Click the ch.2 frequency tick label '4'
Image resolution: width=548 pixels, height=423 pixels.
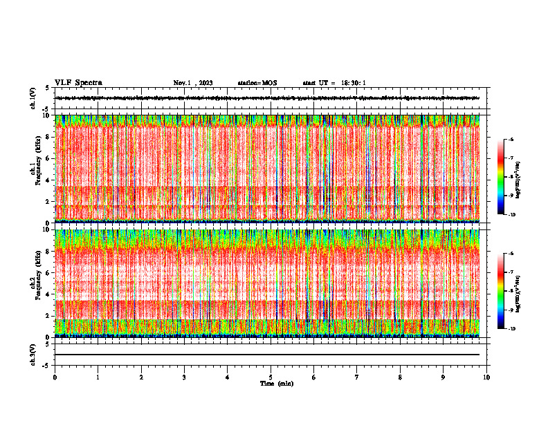[x=48, y=294]
